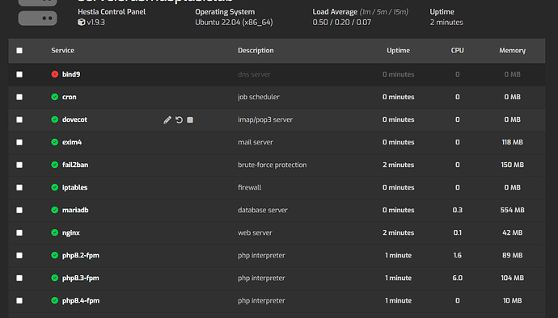
Task: Click the 'imap/pop3 server' description
Action: tap(265, 119)
